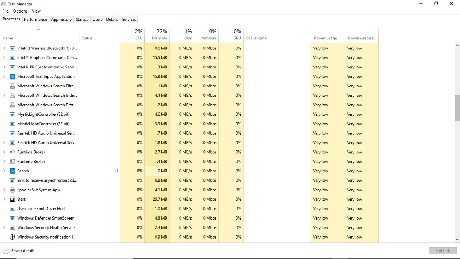Image resolution: width=460 pixels, height=259 pixels.
Task: Select the Processes tab
Action: tap(11, 19)
